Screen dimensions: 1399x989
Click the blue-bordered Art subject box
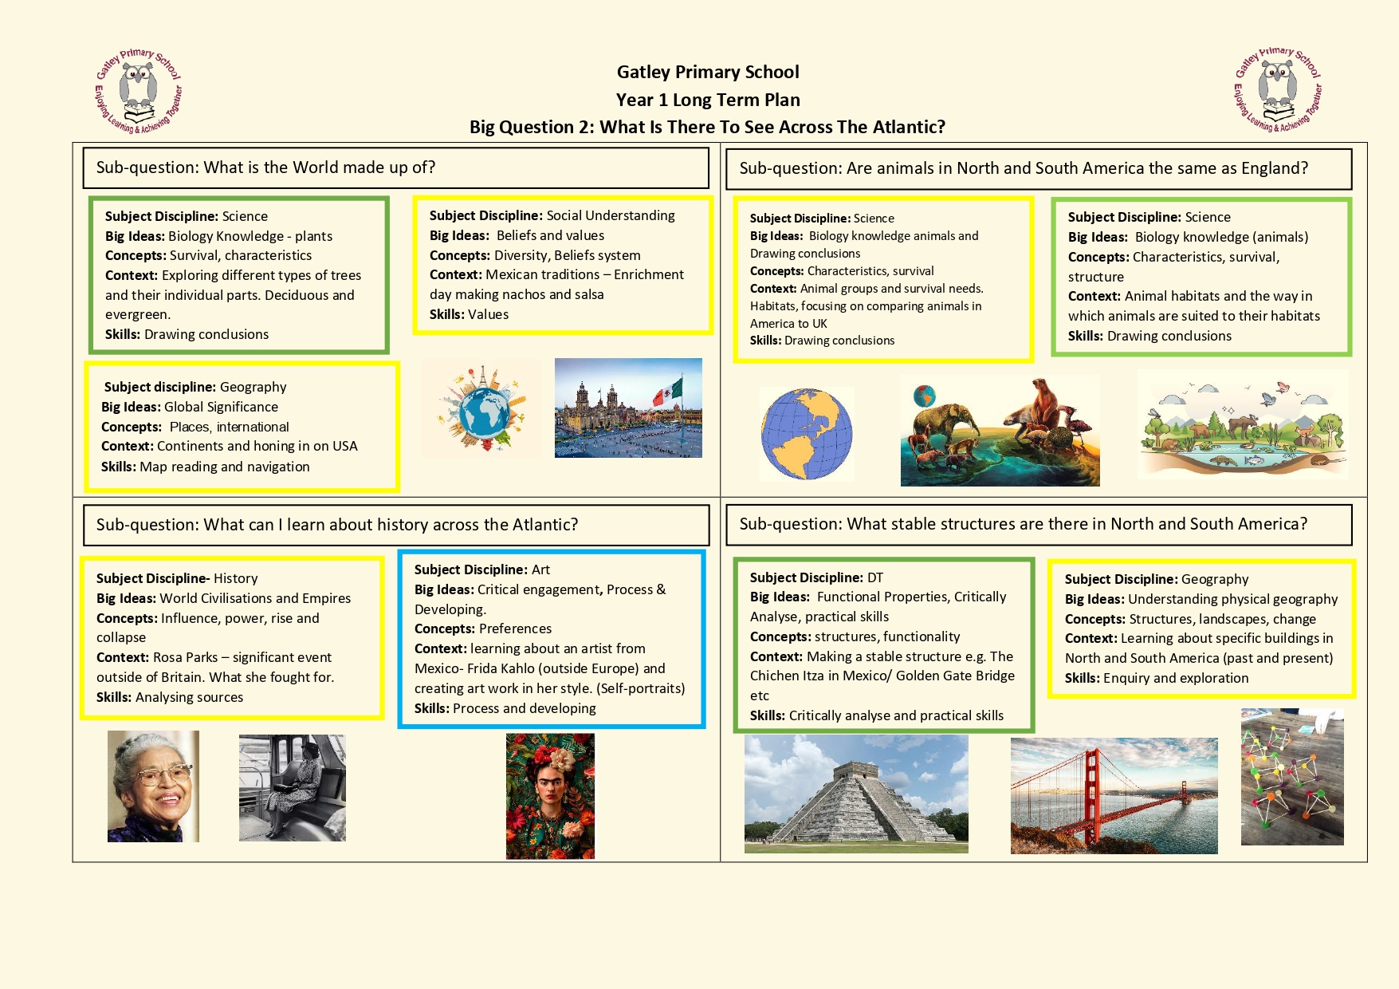coord(551,639)
